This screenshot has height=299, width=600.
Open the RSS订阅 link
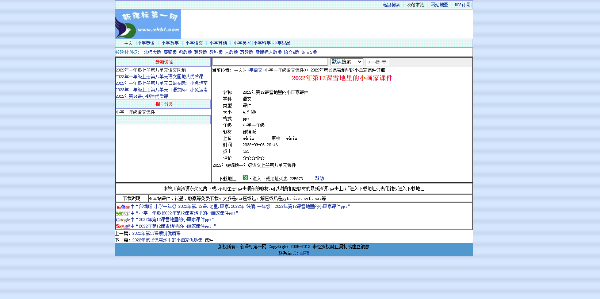click(x=462, y=5)
